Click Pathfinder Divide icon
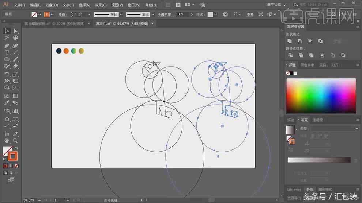The image size is (362, 203). pyautogui.click(x=290, y=55)
